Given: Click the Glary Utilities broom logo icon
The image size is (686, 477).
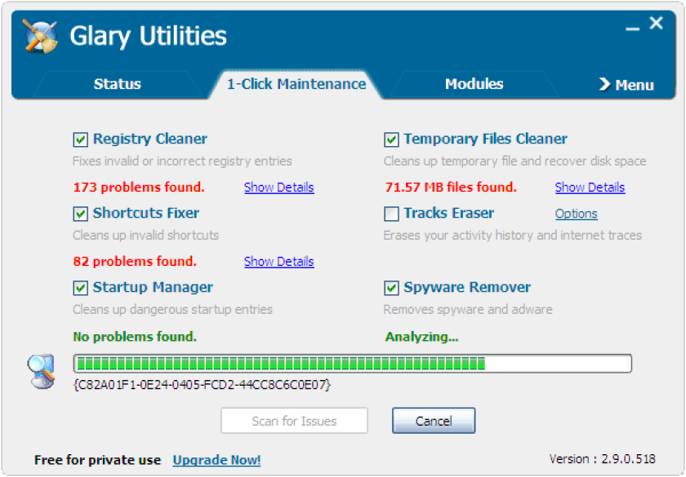Looking at the screenshot, I should pos(40,36).
